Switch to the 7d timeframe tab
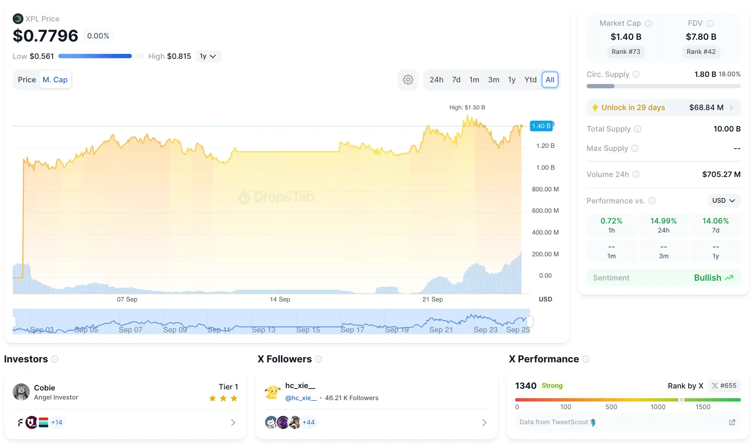The width and height of the screenshot is (753, 445). pyautogui.click(x=456, y=80)
